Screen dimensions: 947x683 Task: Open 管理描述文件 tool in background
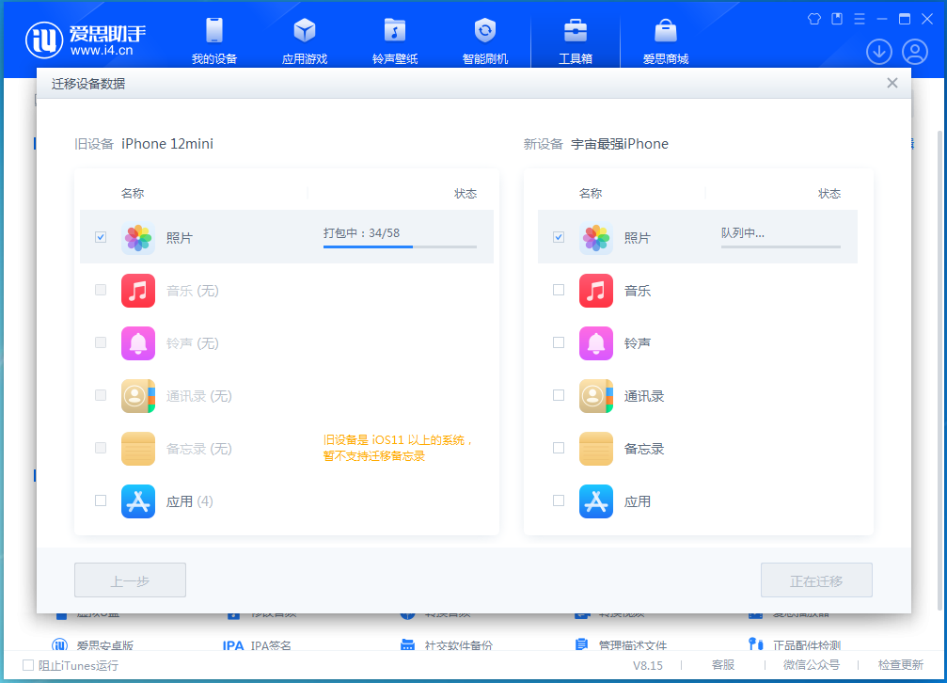621,645
